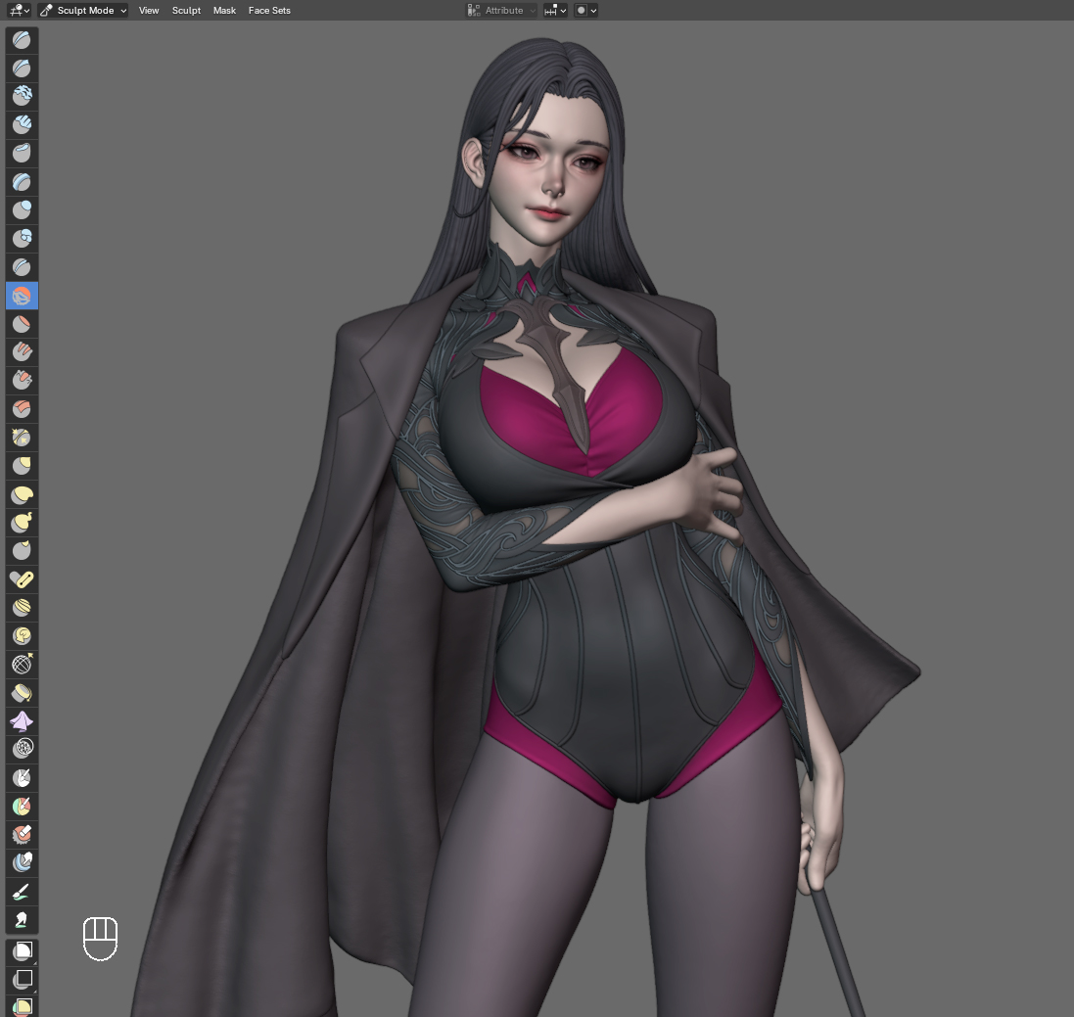The image size is (1074, 1017).
Task: Select the Simplify brush tool
Action: 22,749
